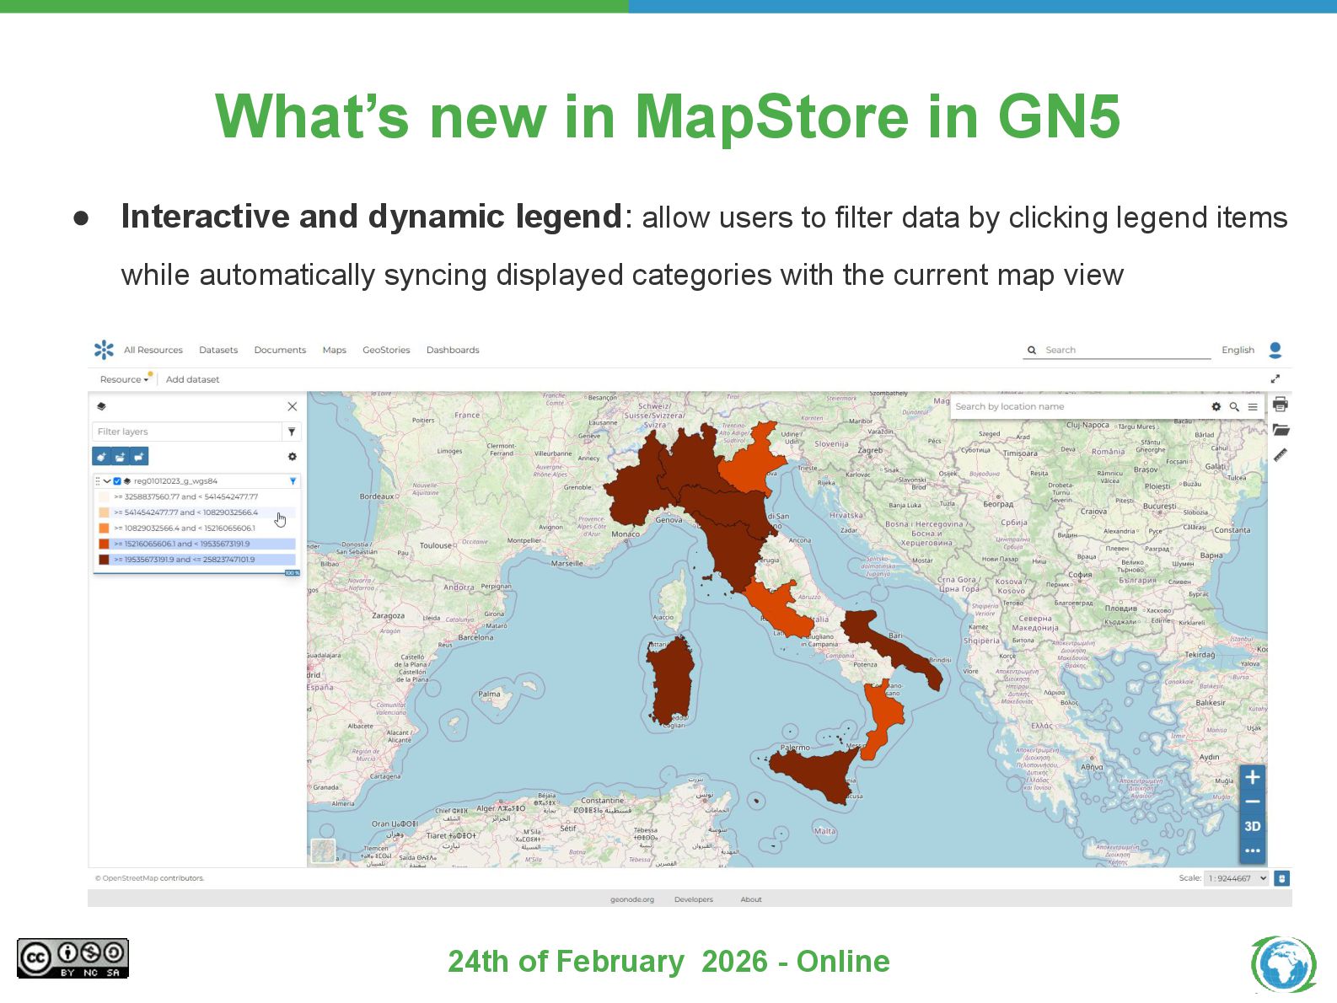Click the light orange legend swatch
Viewport: 1337px width, 1003px height.
104,512
